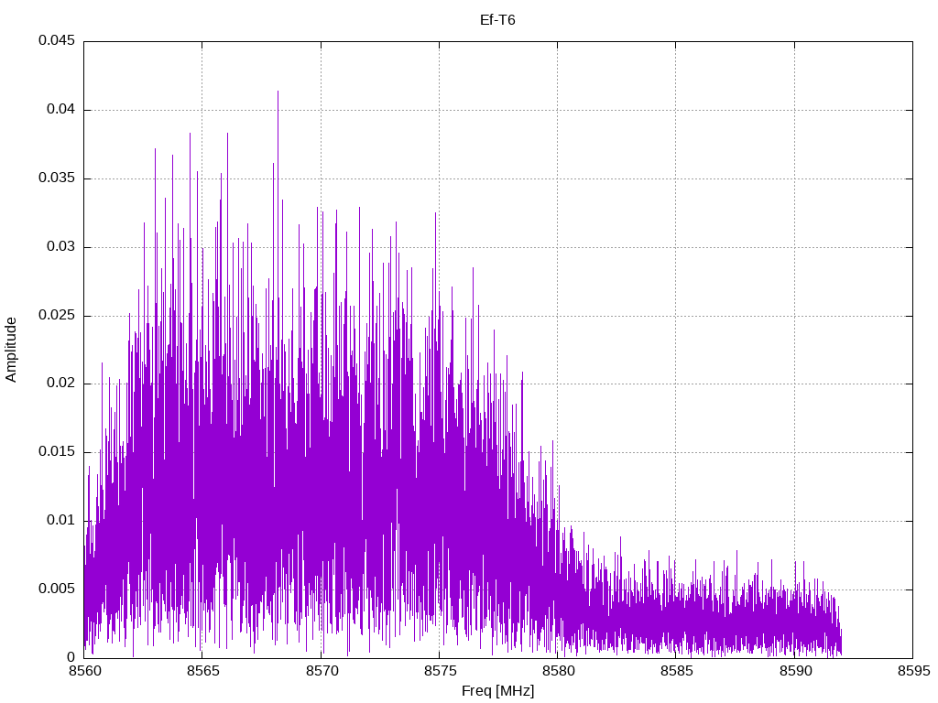
Task: Click the 0.005 y-axis tick label
Action: [x=57, y=589]
